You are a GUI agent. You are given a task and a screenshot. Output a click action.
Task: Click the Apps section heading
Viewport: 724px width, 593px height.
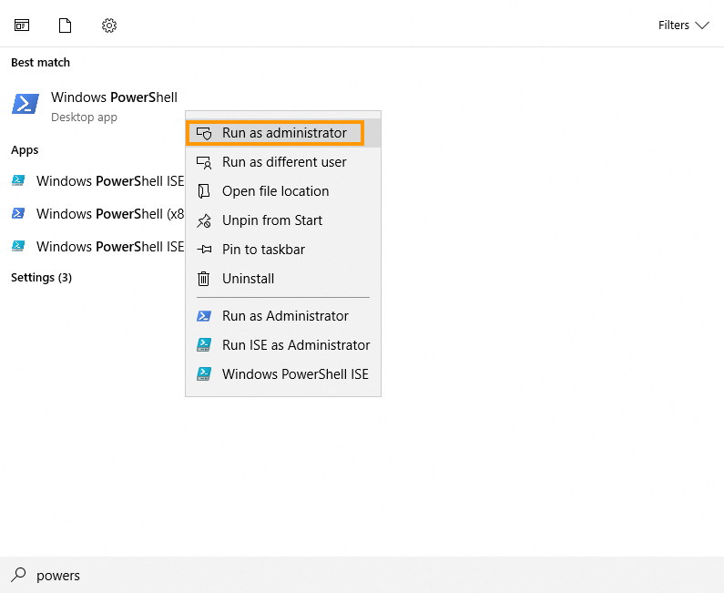point(25,150)
